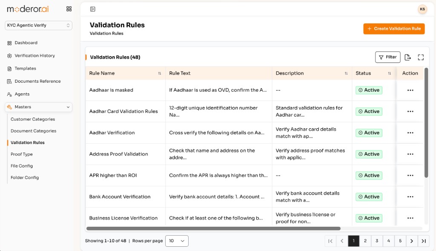Click rule text 'Cross verify the following details on Aa...'
The height and width of the screenshot is (251, 436).
[x=217, y=133]
